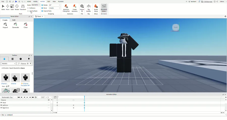Click the blue Play test button in the title bar
This screenshot has width=227, height=120.
[x=16, y=2]
